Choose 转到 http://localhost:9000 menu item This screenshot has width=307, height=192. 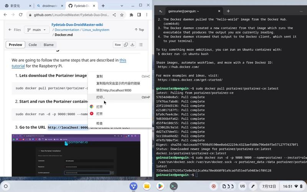click(119, 90)
